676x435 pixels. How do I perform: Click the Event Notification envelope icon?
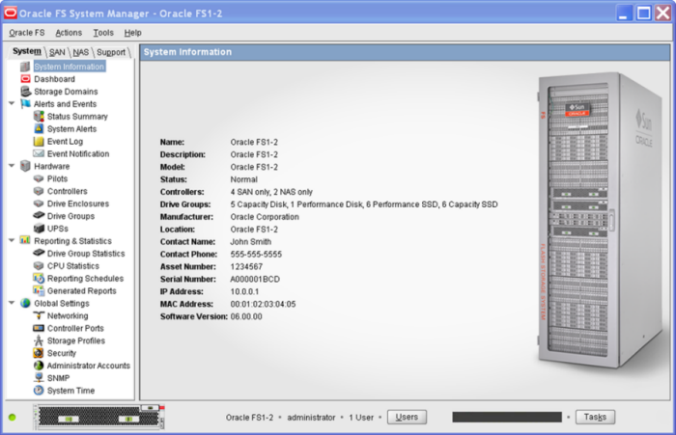pyautogui.click(x=39, y=153)
